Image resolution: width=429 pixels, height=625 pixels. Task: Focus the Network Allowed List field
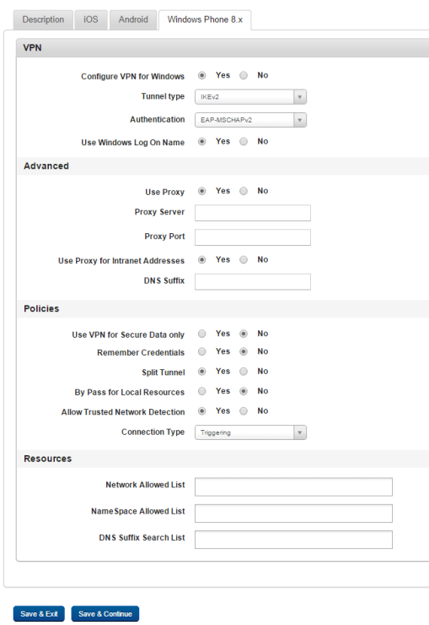coord(293,486)
